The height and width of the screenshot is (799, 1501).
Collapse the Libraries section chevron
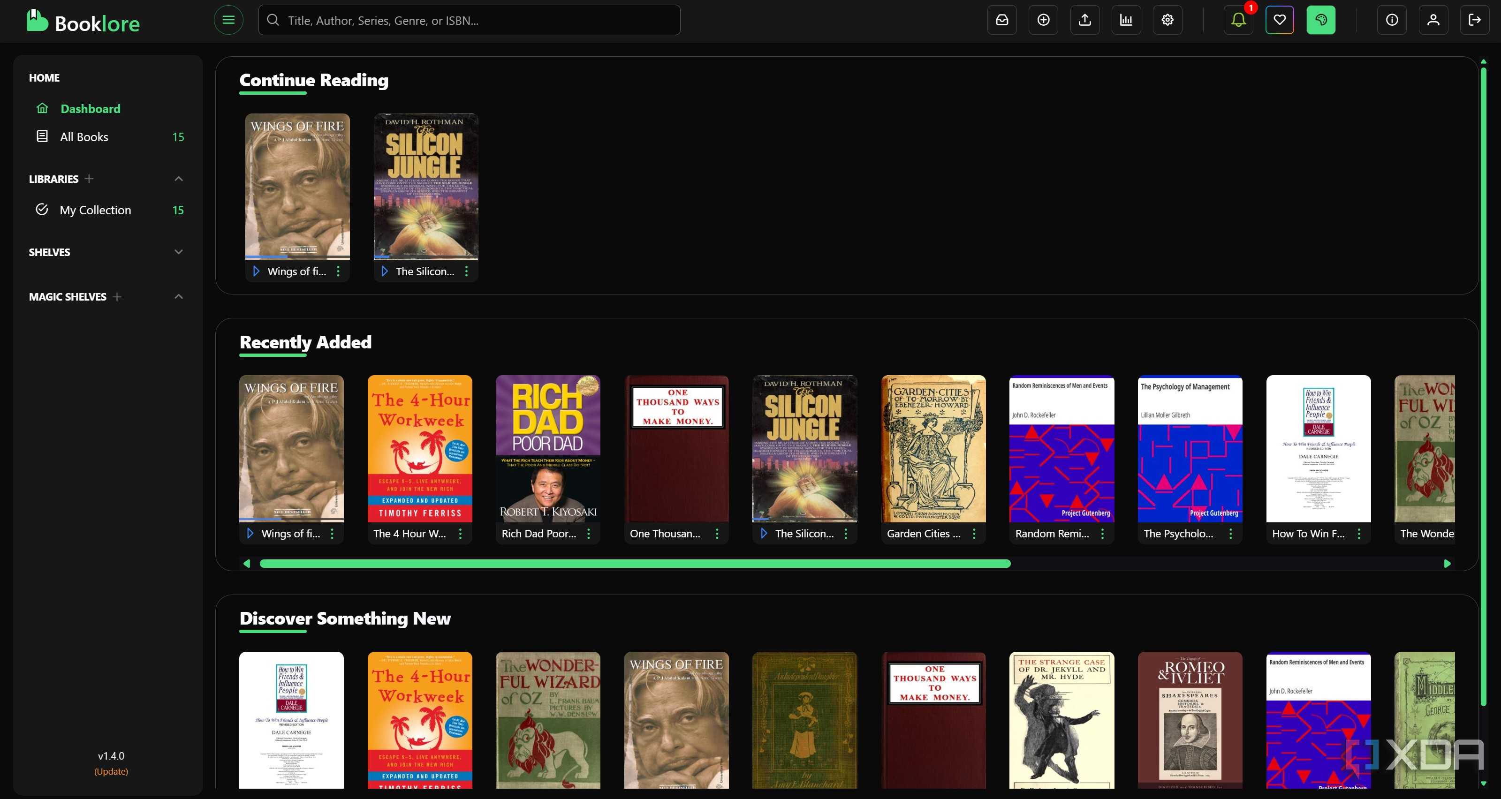tap(179, 179)
